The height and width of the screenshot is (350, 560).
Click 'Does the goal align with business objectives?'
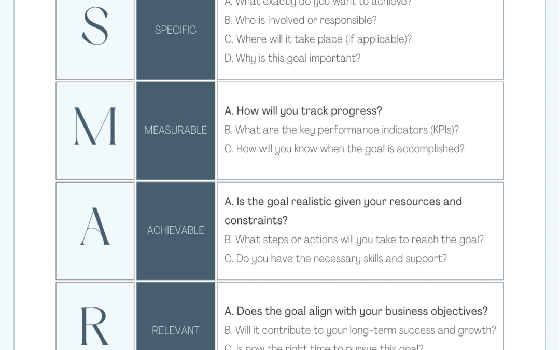coord(356,311)
